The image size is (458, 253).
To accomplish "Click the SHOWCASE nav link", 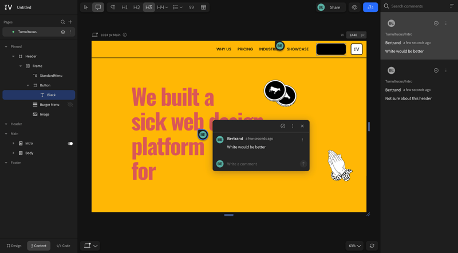I will pos(298,49).
